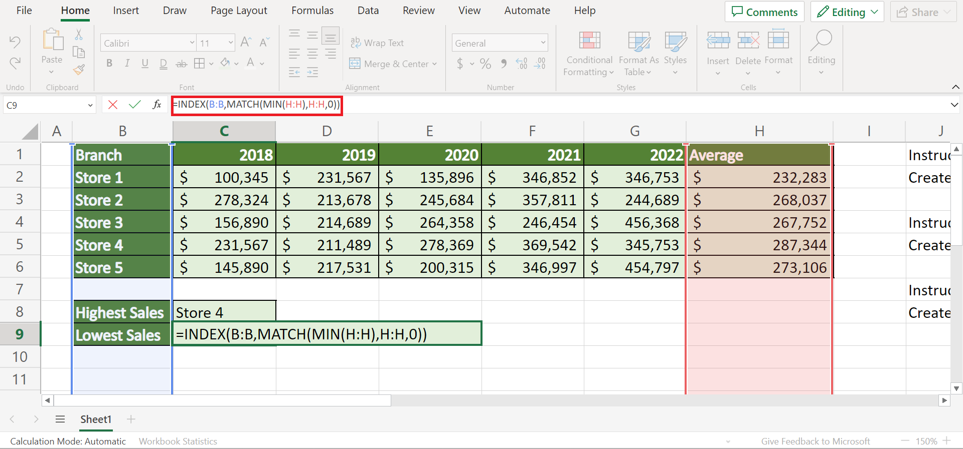Switch to the Page Layout tab
963x449 pixels.
click(239, 11)
